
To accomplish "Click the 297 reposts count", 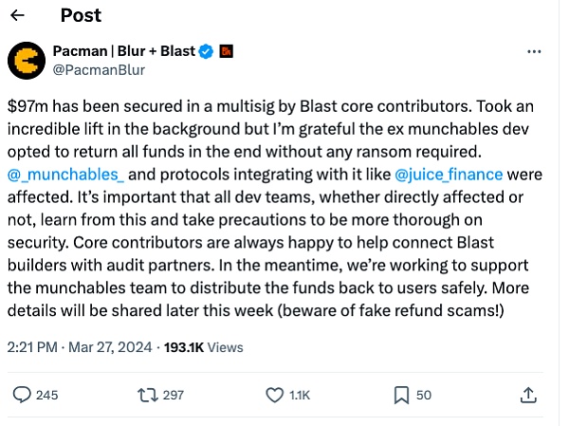I will click(173, 395).
